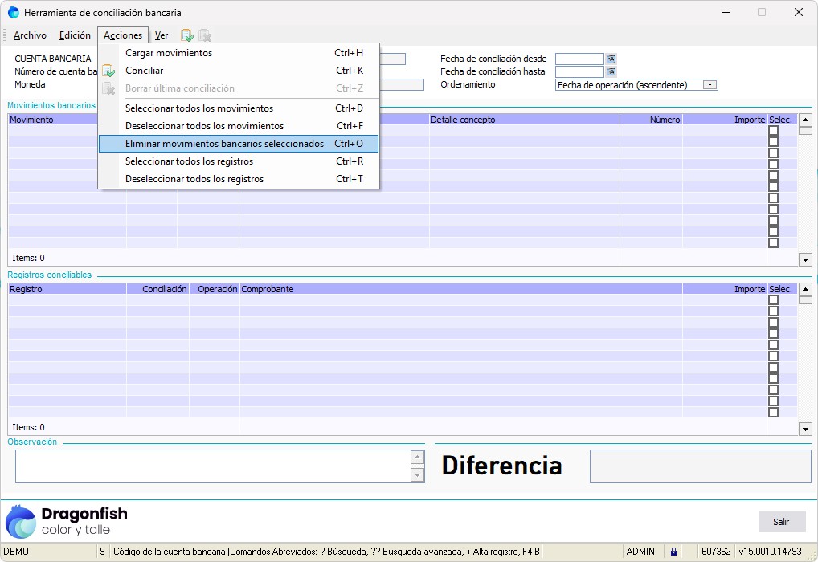Click the Conciliar toolbar icon
Image resolution: width=818 pixels, height=562 pixels.
point(186,35)
